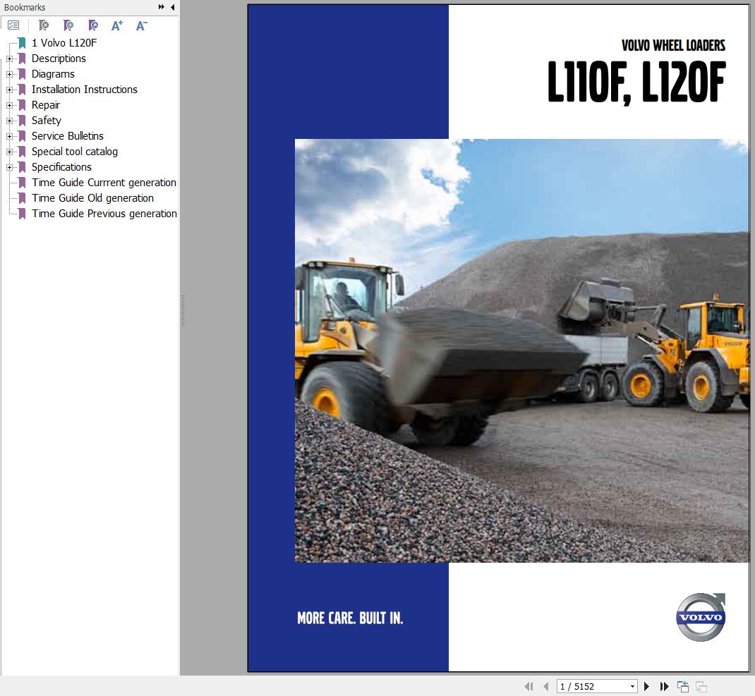This screenshot has height=696, width=755.
Task: Open Time Guide Previous generation bookmark
Action: (x=104, y=213)
